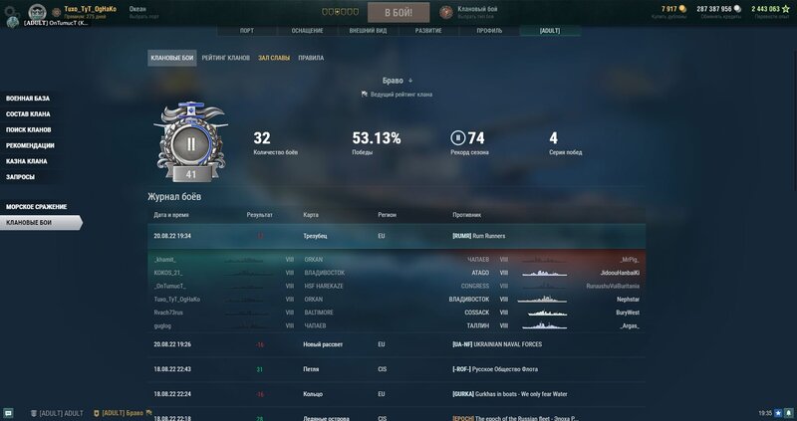Open the chat window icon
This screenshot has height=421, width=797.
pos(8,413)
